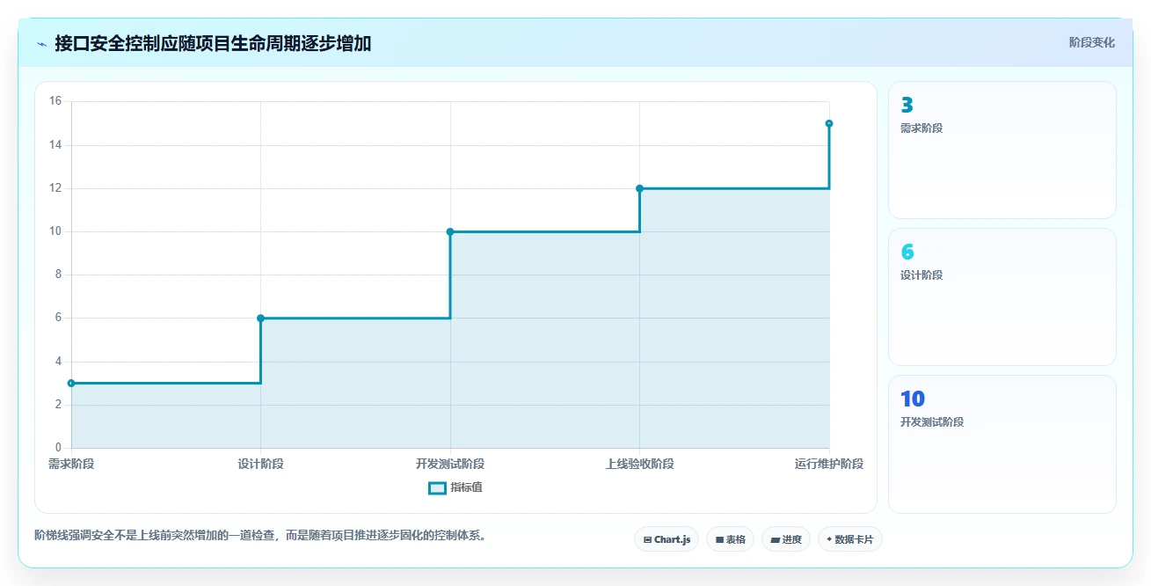This screenshot has height=586, width=1151.
Task: Open the 需求阶段 stat card showing 3
Action: click(1002, 150)
